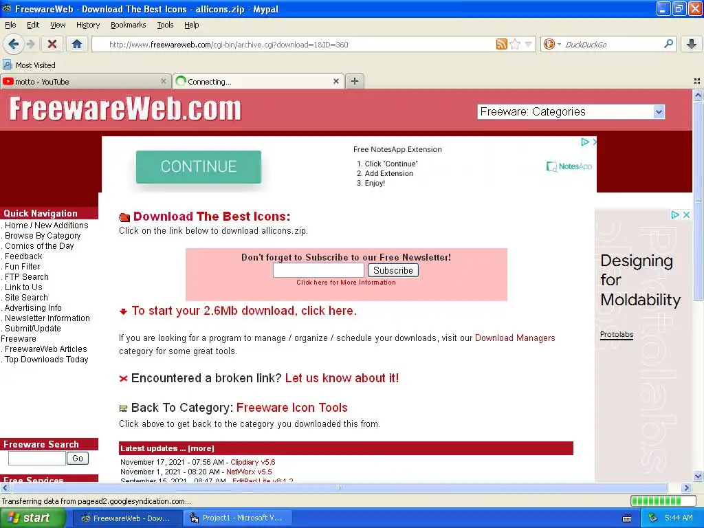Click the green page loading progress bar
704x528 pixels.
(662, 501)
